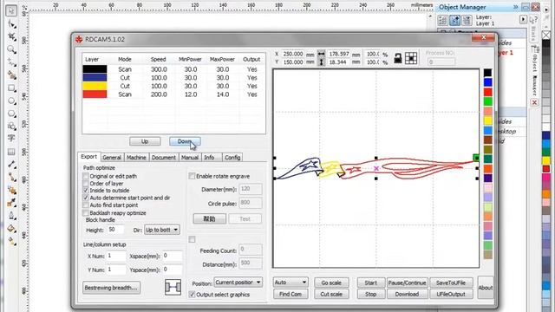The height and width of the screenshot is (312, 555).
Task: Select the Blend interactive tool
Action: click(11, 191)
